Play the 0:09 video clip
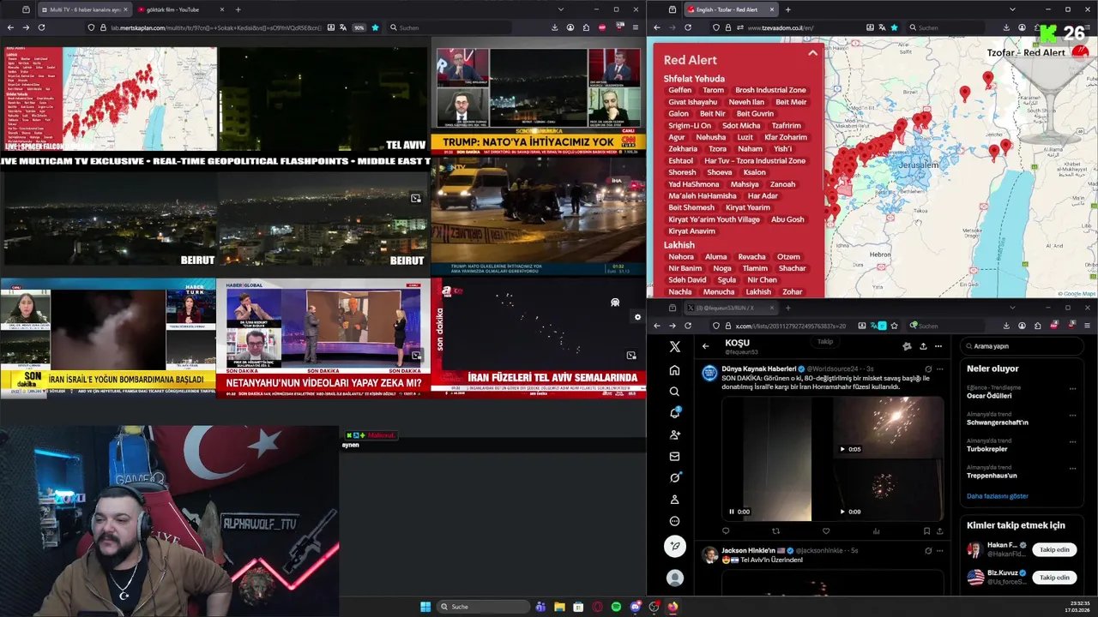1098x617 pixels. pos(842,512)
